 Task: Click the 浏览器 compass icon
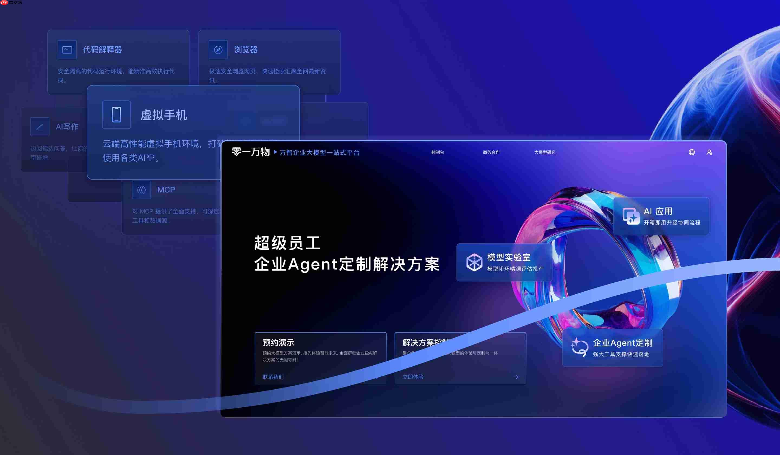(218, 50)
